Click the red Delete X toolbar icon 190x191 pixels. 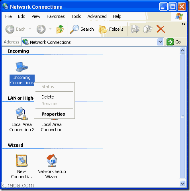(x=161, y=29)
